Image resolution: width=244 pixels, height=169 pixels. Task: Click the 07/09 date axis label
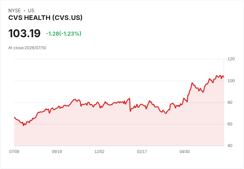coord(14,151)
